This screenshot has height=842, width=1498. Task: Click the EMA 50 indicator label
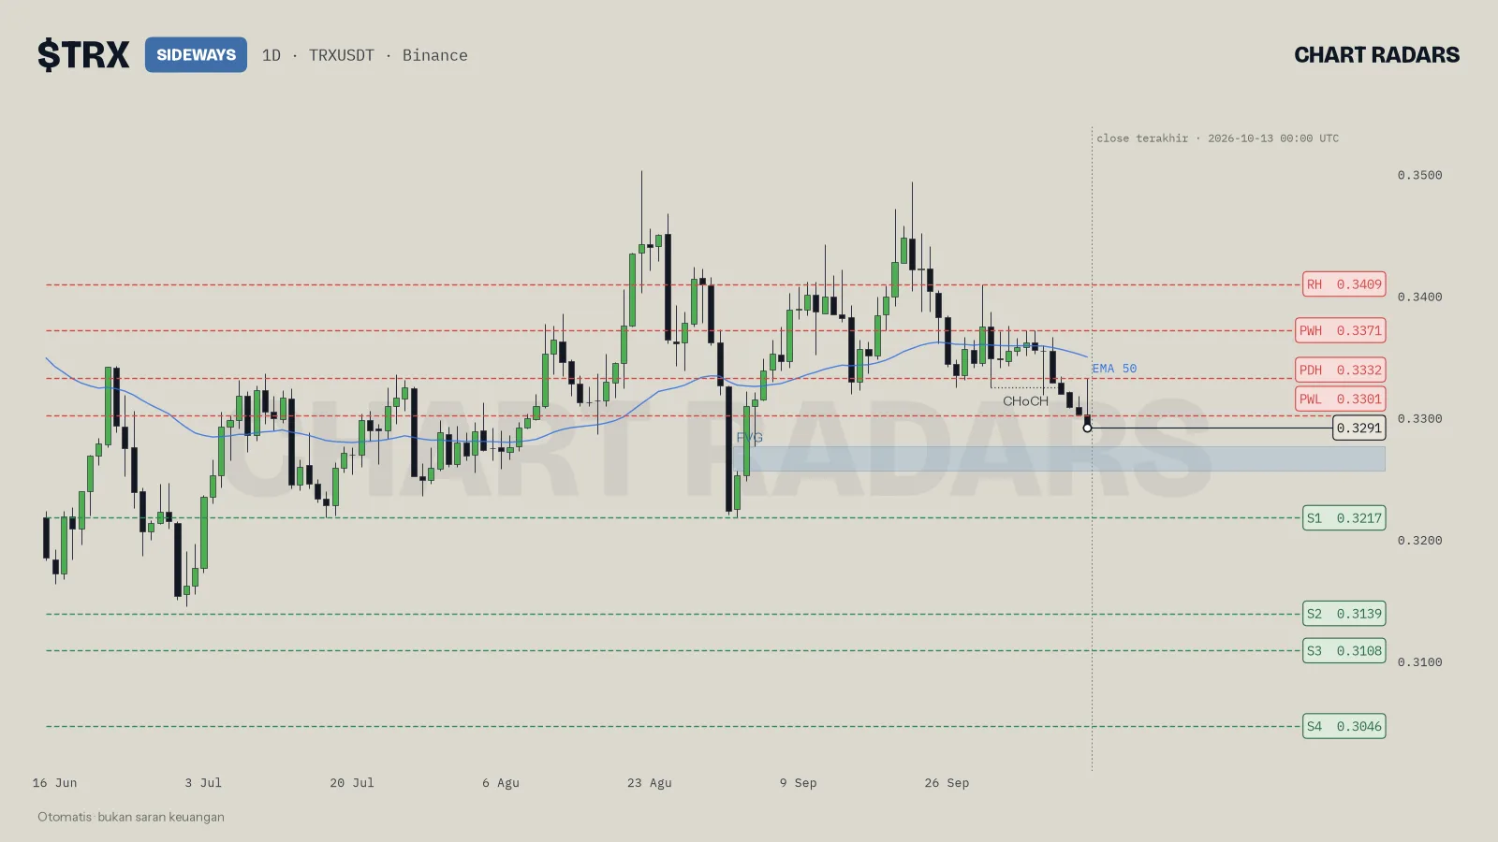point(1114,369)
